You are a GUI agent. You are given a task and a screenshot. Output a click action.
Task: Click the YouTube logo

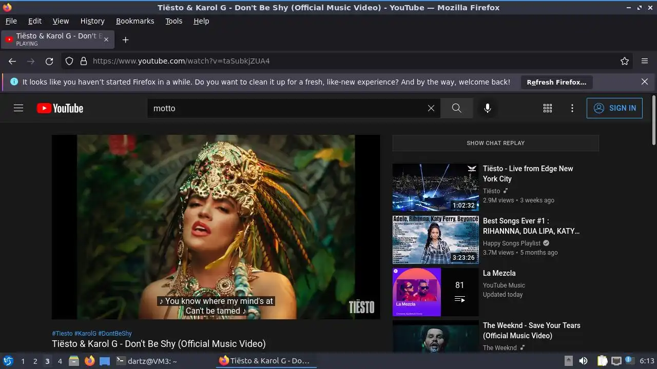(60, 108)
